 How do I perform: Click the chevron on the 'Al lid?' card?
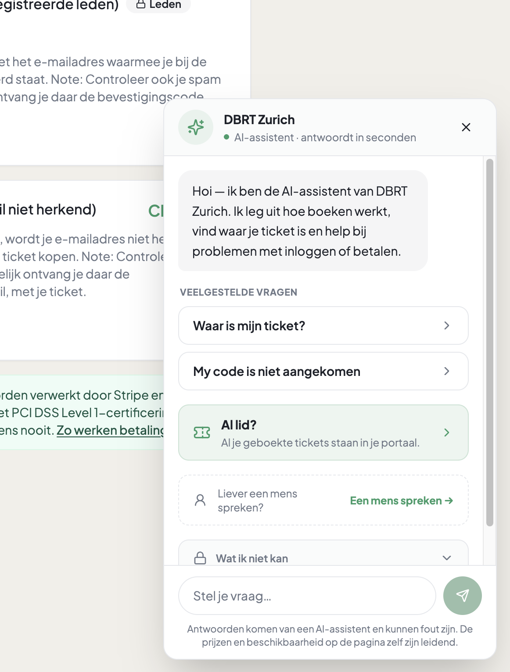447,433
